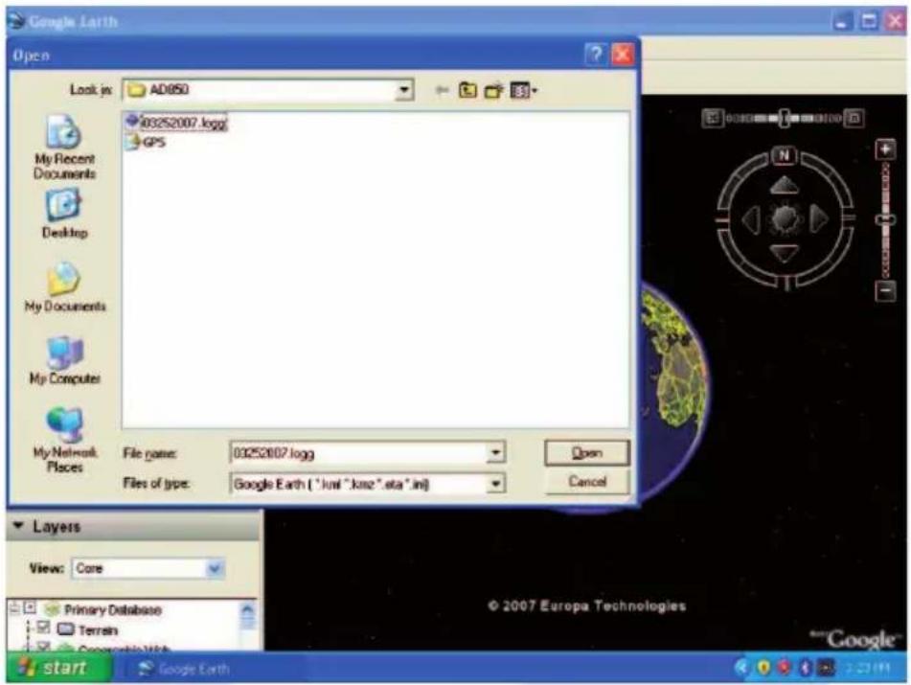Image resolution: width=911 pixels, height=685 pixels.
Task: Click the Cancel button in Open dialog
Action: click(587, 482)
